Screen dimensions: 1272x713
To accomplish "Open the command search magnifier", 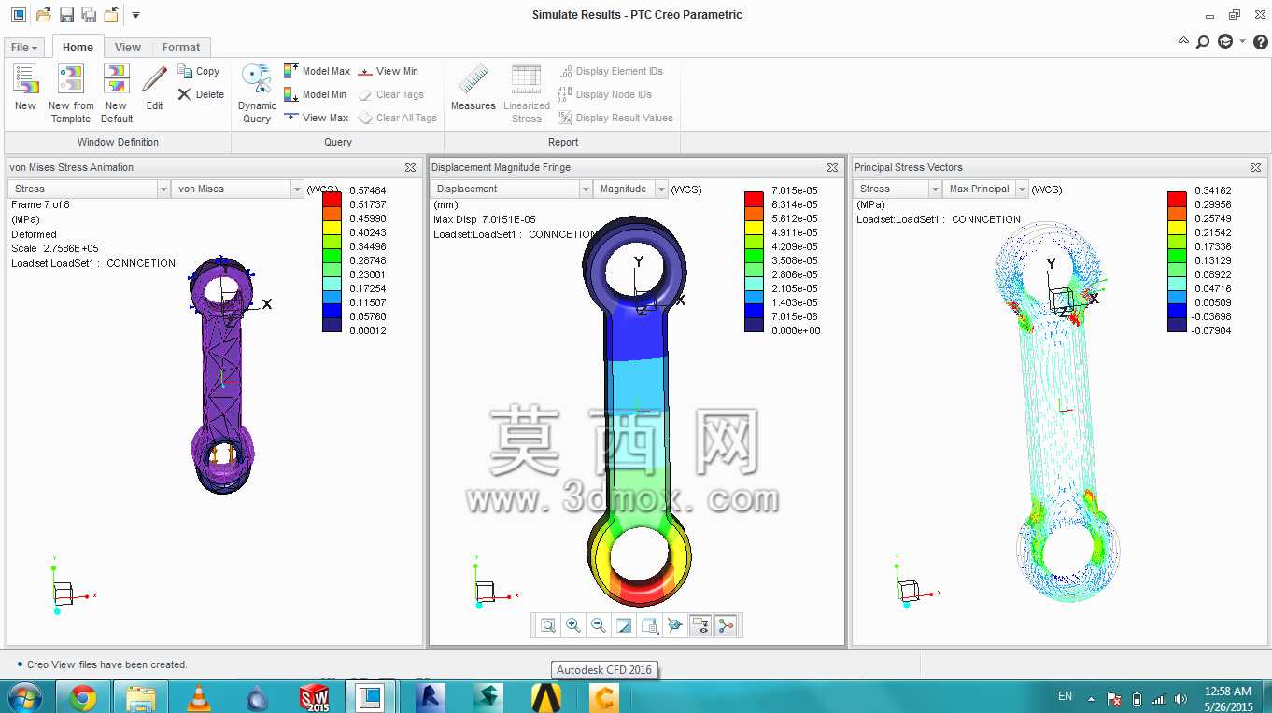I will (1203, 42).
